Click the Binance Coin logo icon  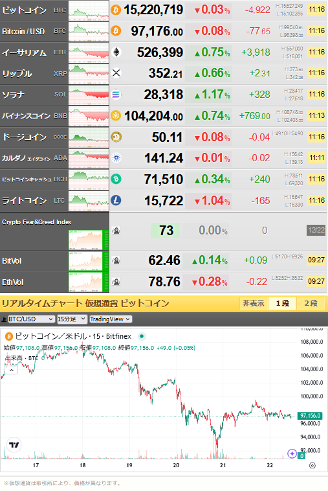116,115
